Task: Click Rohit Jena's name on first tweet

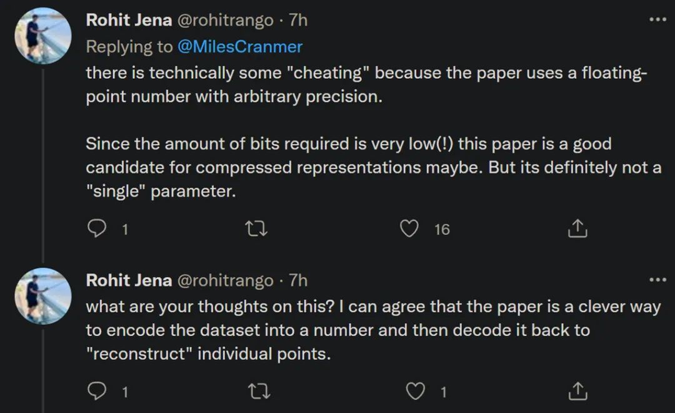Action: (x=129, y=20)
